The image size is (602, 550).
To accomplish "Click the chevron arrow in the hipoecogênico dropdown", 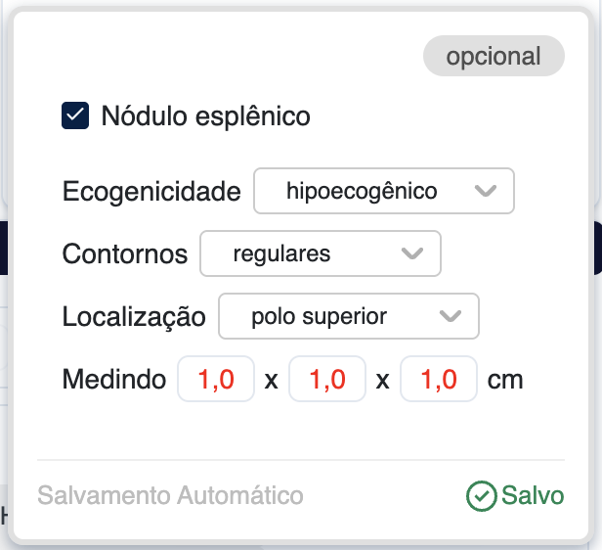I will tap(486, 191).
